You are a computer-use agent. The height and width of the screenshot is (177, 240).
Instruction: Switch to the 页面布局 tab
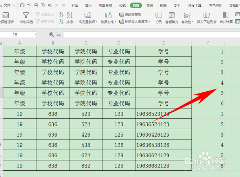pos(105,6)
